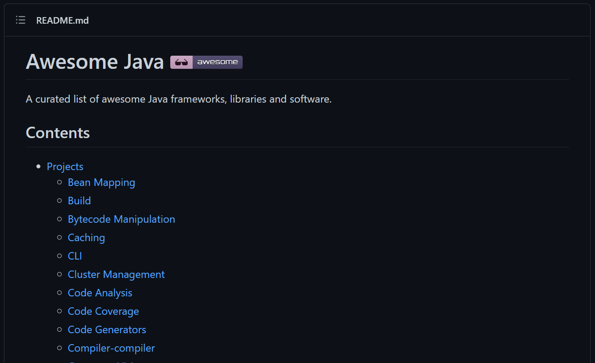Go to the Build section link

tap(79, 201)
